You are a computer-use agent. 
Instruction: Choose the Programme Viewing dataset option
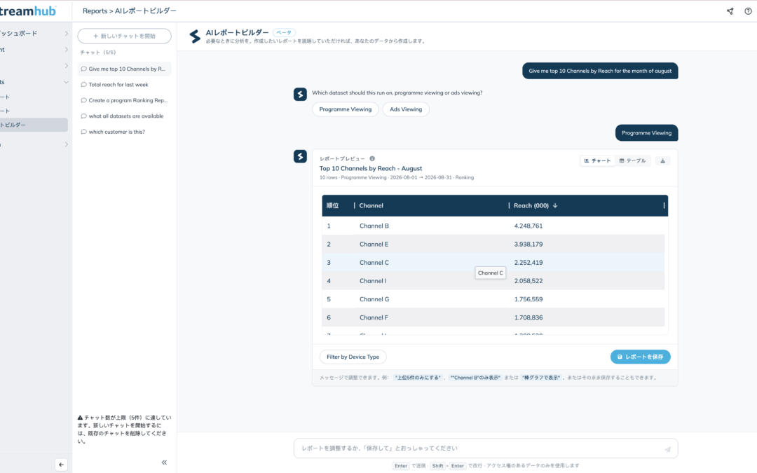point(345,109)
